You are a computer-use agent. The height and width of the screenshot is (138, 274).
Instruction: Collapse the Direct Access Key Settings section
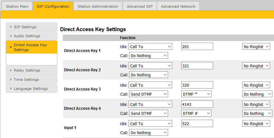31,47
